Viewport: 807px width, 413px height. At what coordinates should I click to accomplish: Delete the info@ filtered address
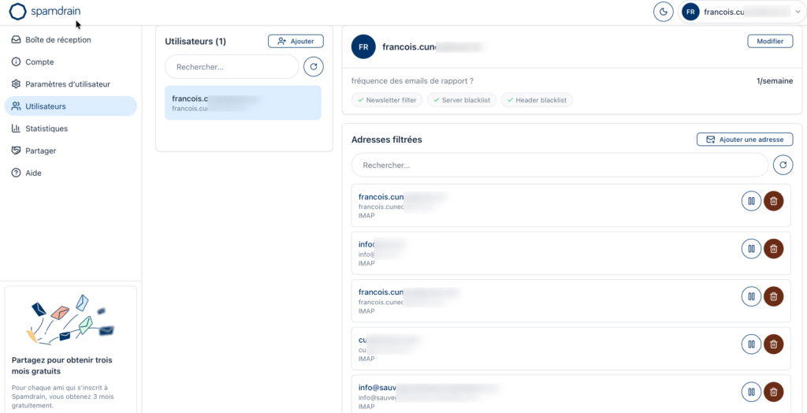pos(774,249)
